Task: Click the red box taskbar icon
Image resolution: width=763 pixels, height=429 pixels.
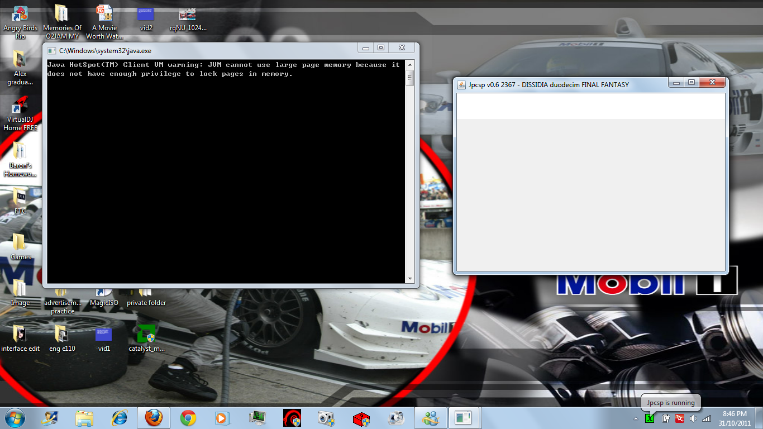Action: pyautogui.click(x=361, y=418)
